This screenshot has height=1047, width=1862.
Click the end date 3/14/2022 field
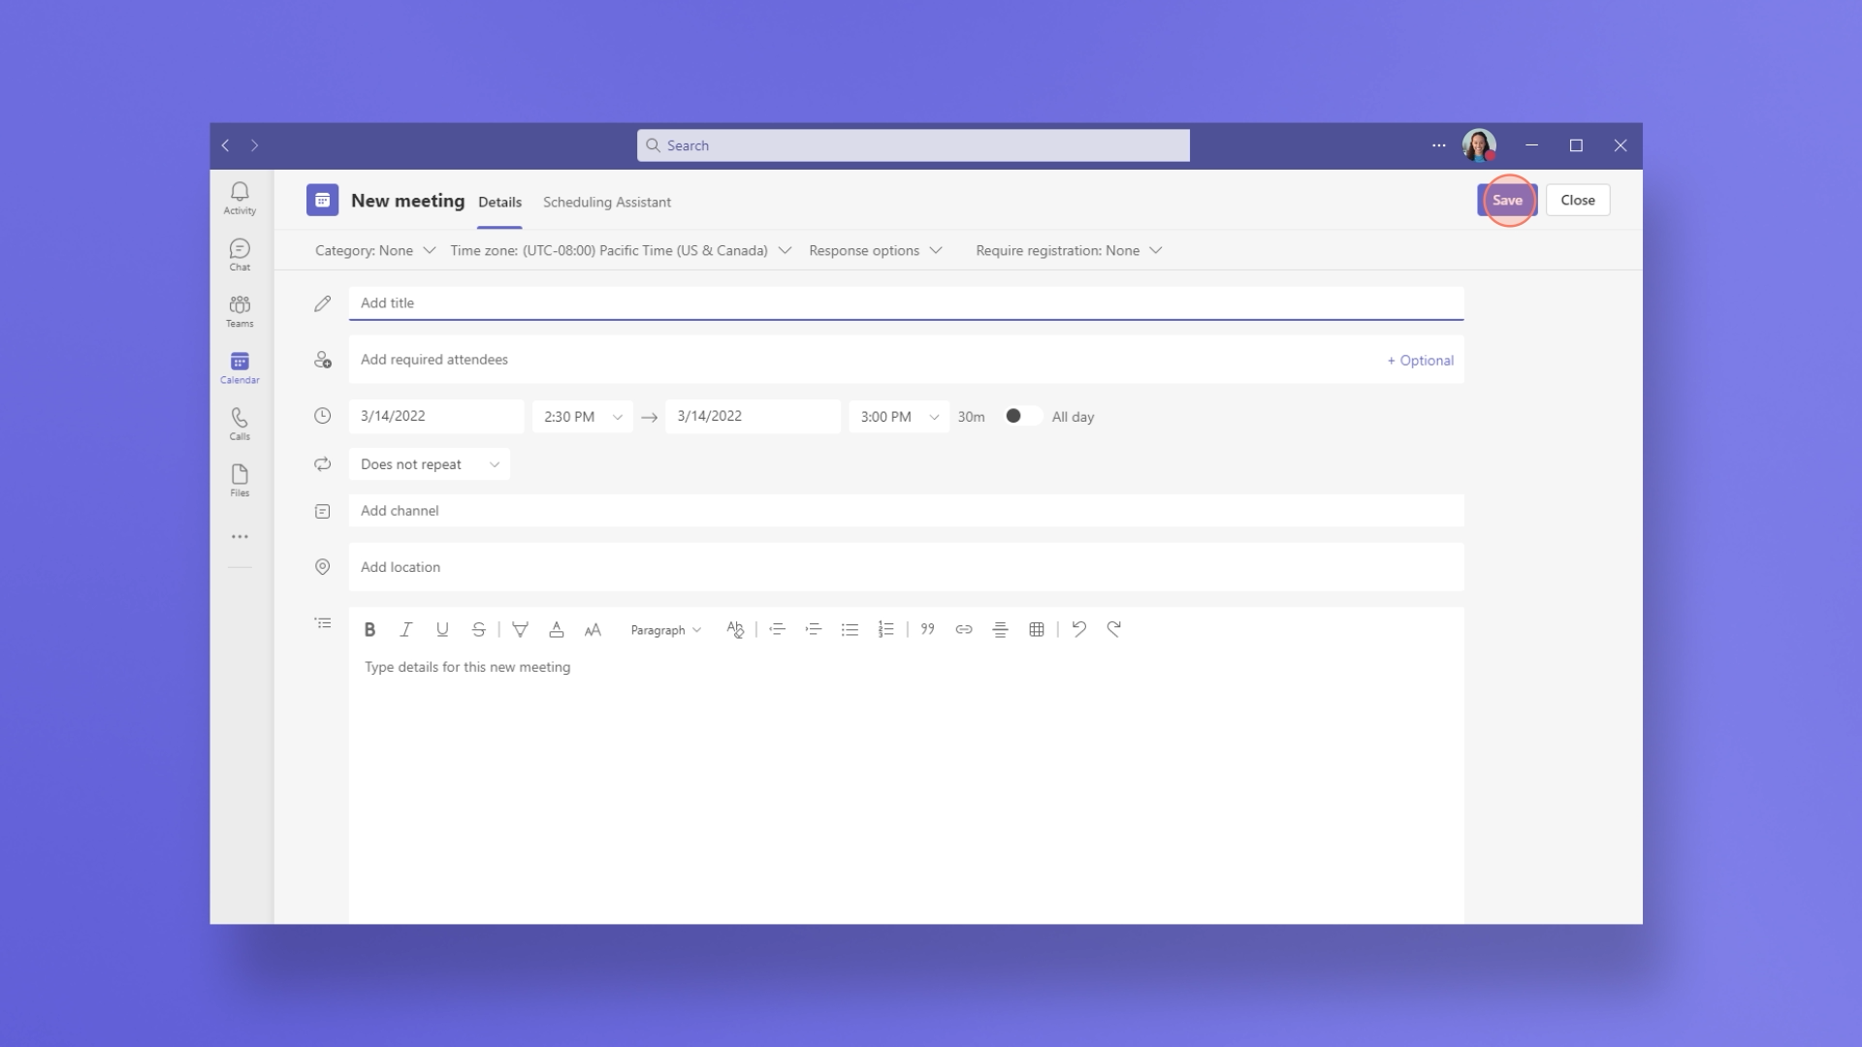753,416
